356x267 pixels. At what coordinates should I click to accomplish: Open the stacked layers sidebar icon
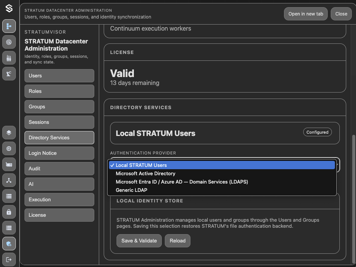(x=9, y=133)
